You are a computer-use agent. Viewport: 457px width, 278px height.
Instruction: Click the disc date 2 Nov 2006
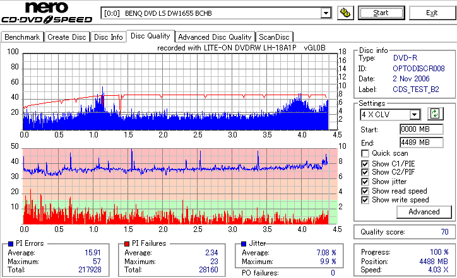[411, 79]
